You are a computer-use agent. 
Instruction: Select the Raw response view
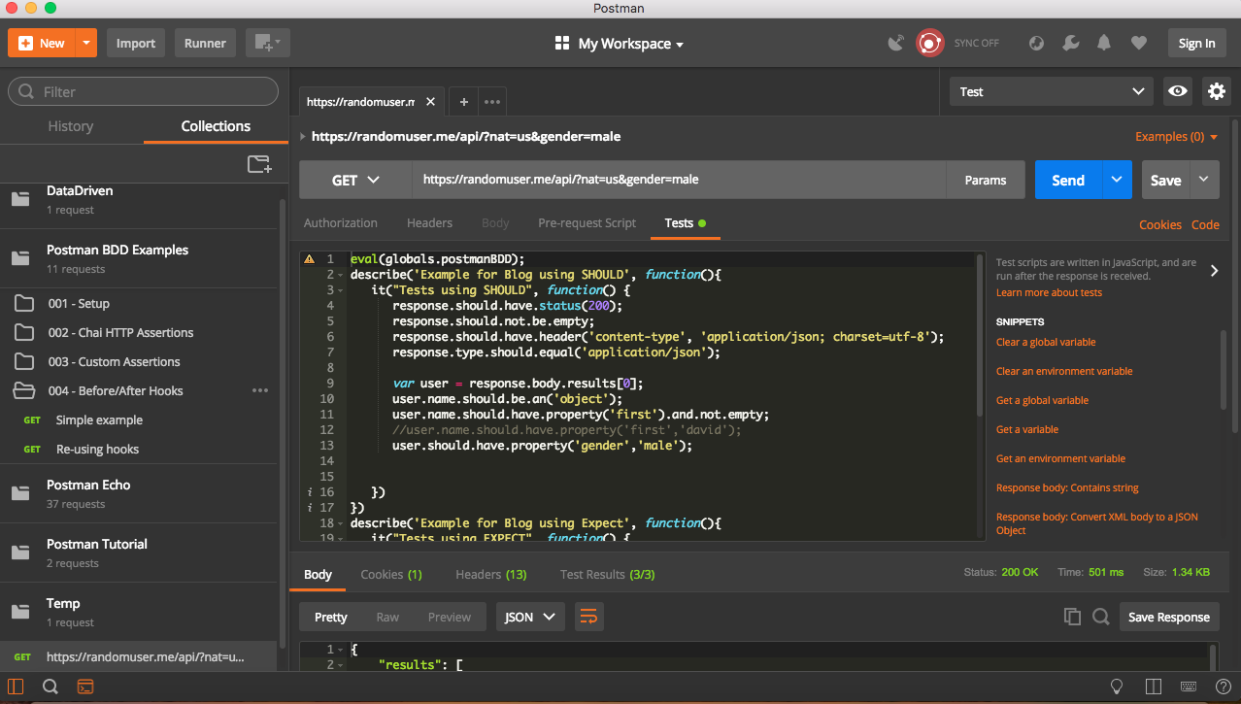click(x=387, y=617)
